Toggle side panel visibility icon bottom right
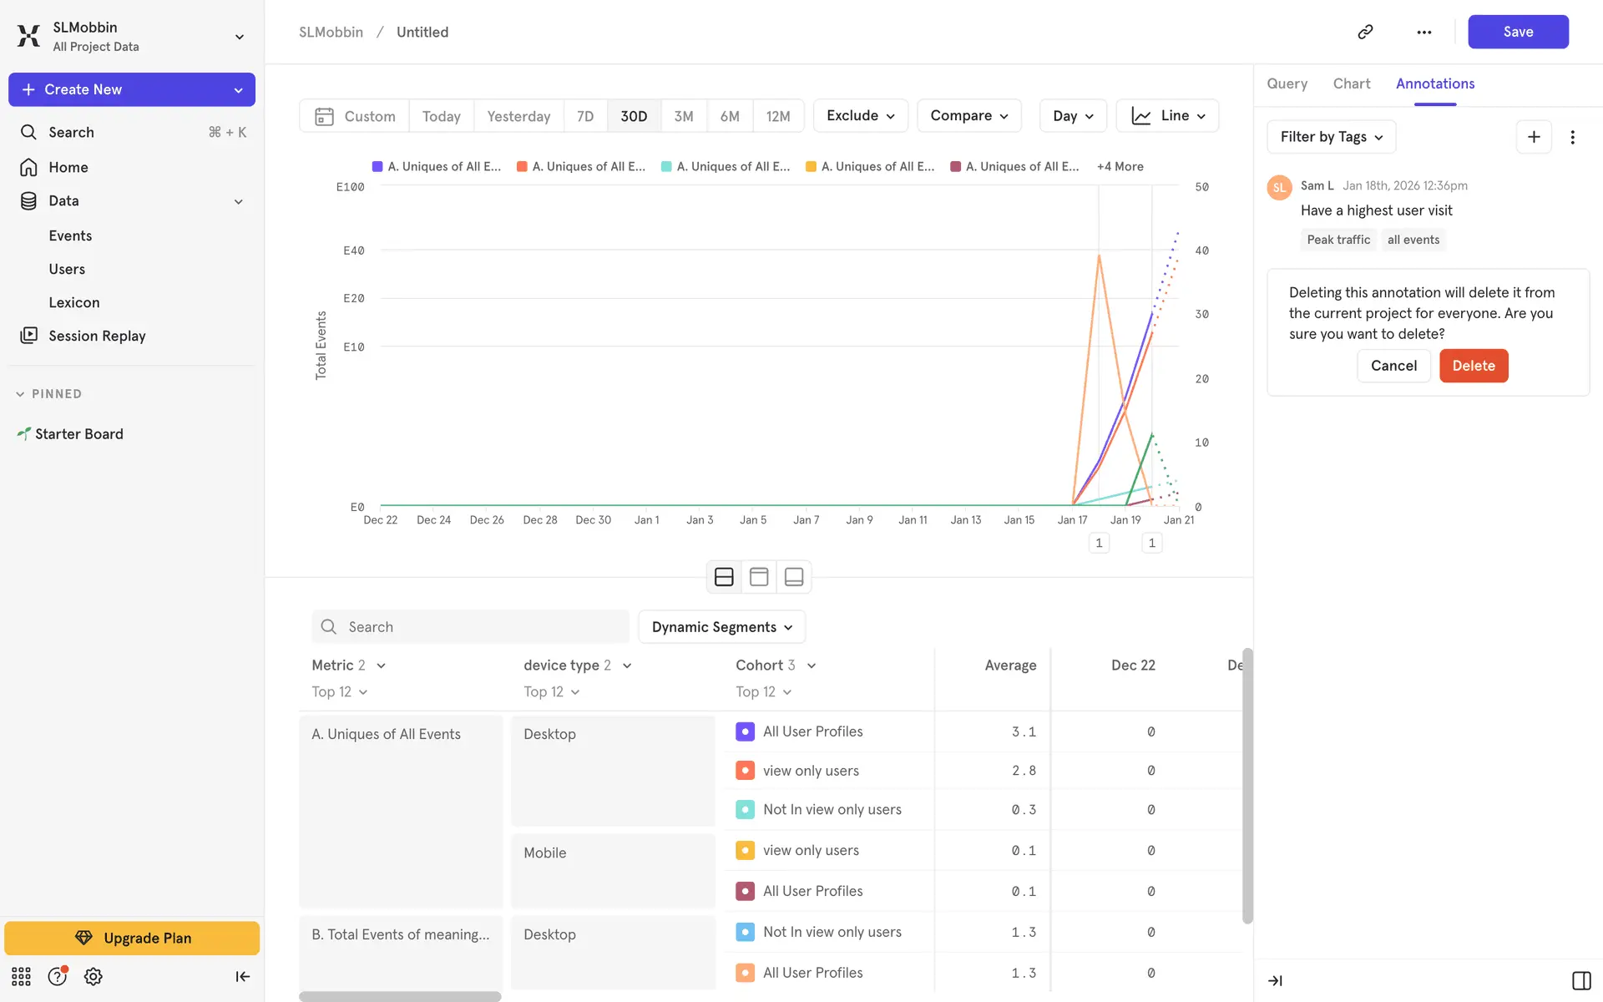Screen dimensions: 1603x1002 click(1580, 980)
